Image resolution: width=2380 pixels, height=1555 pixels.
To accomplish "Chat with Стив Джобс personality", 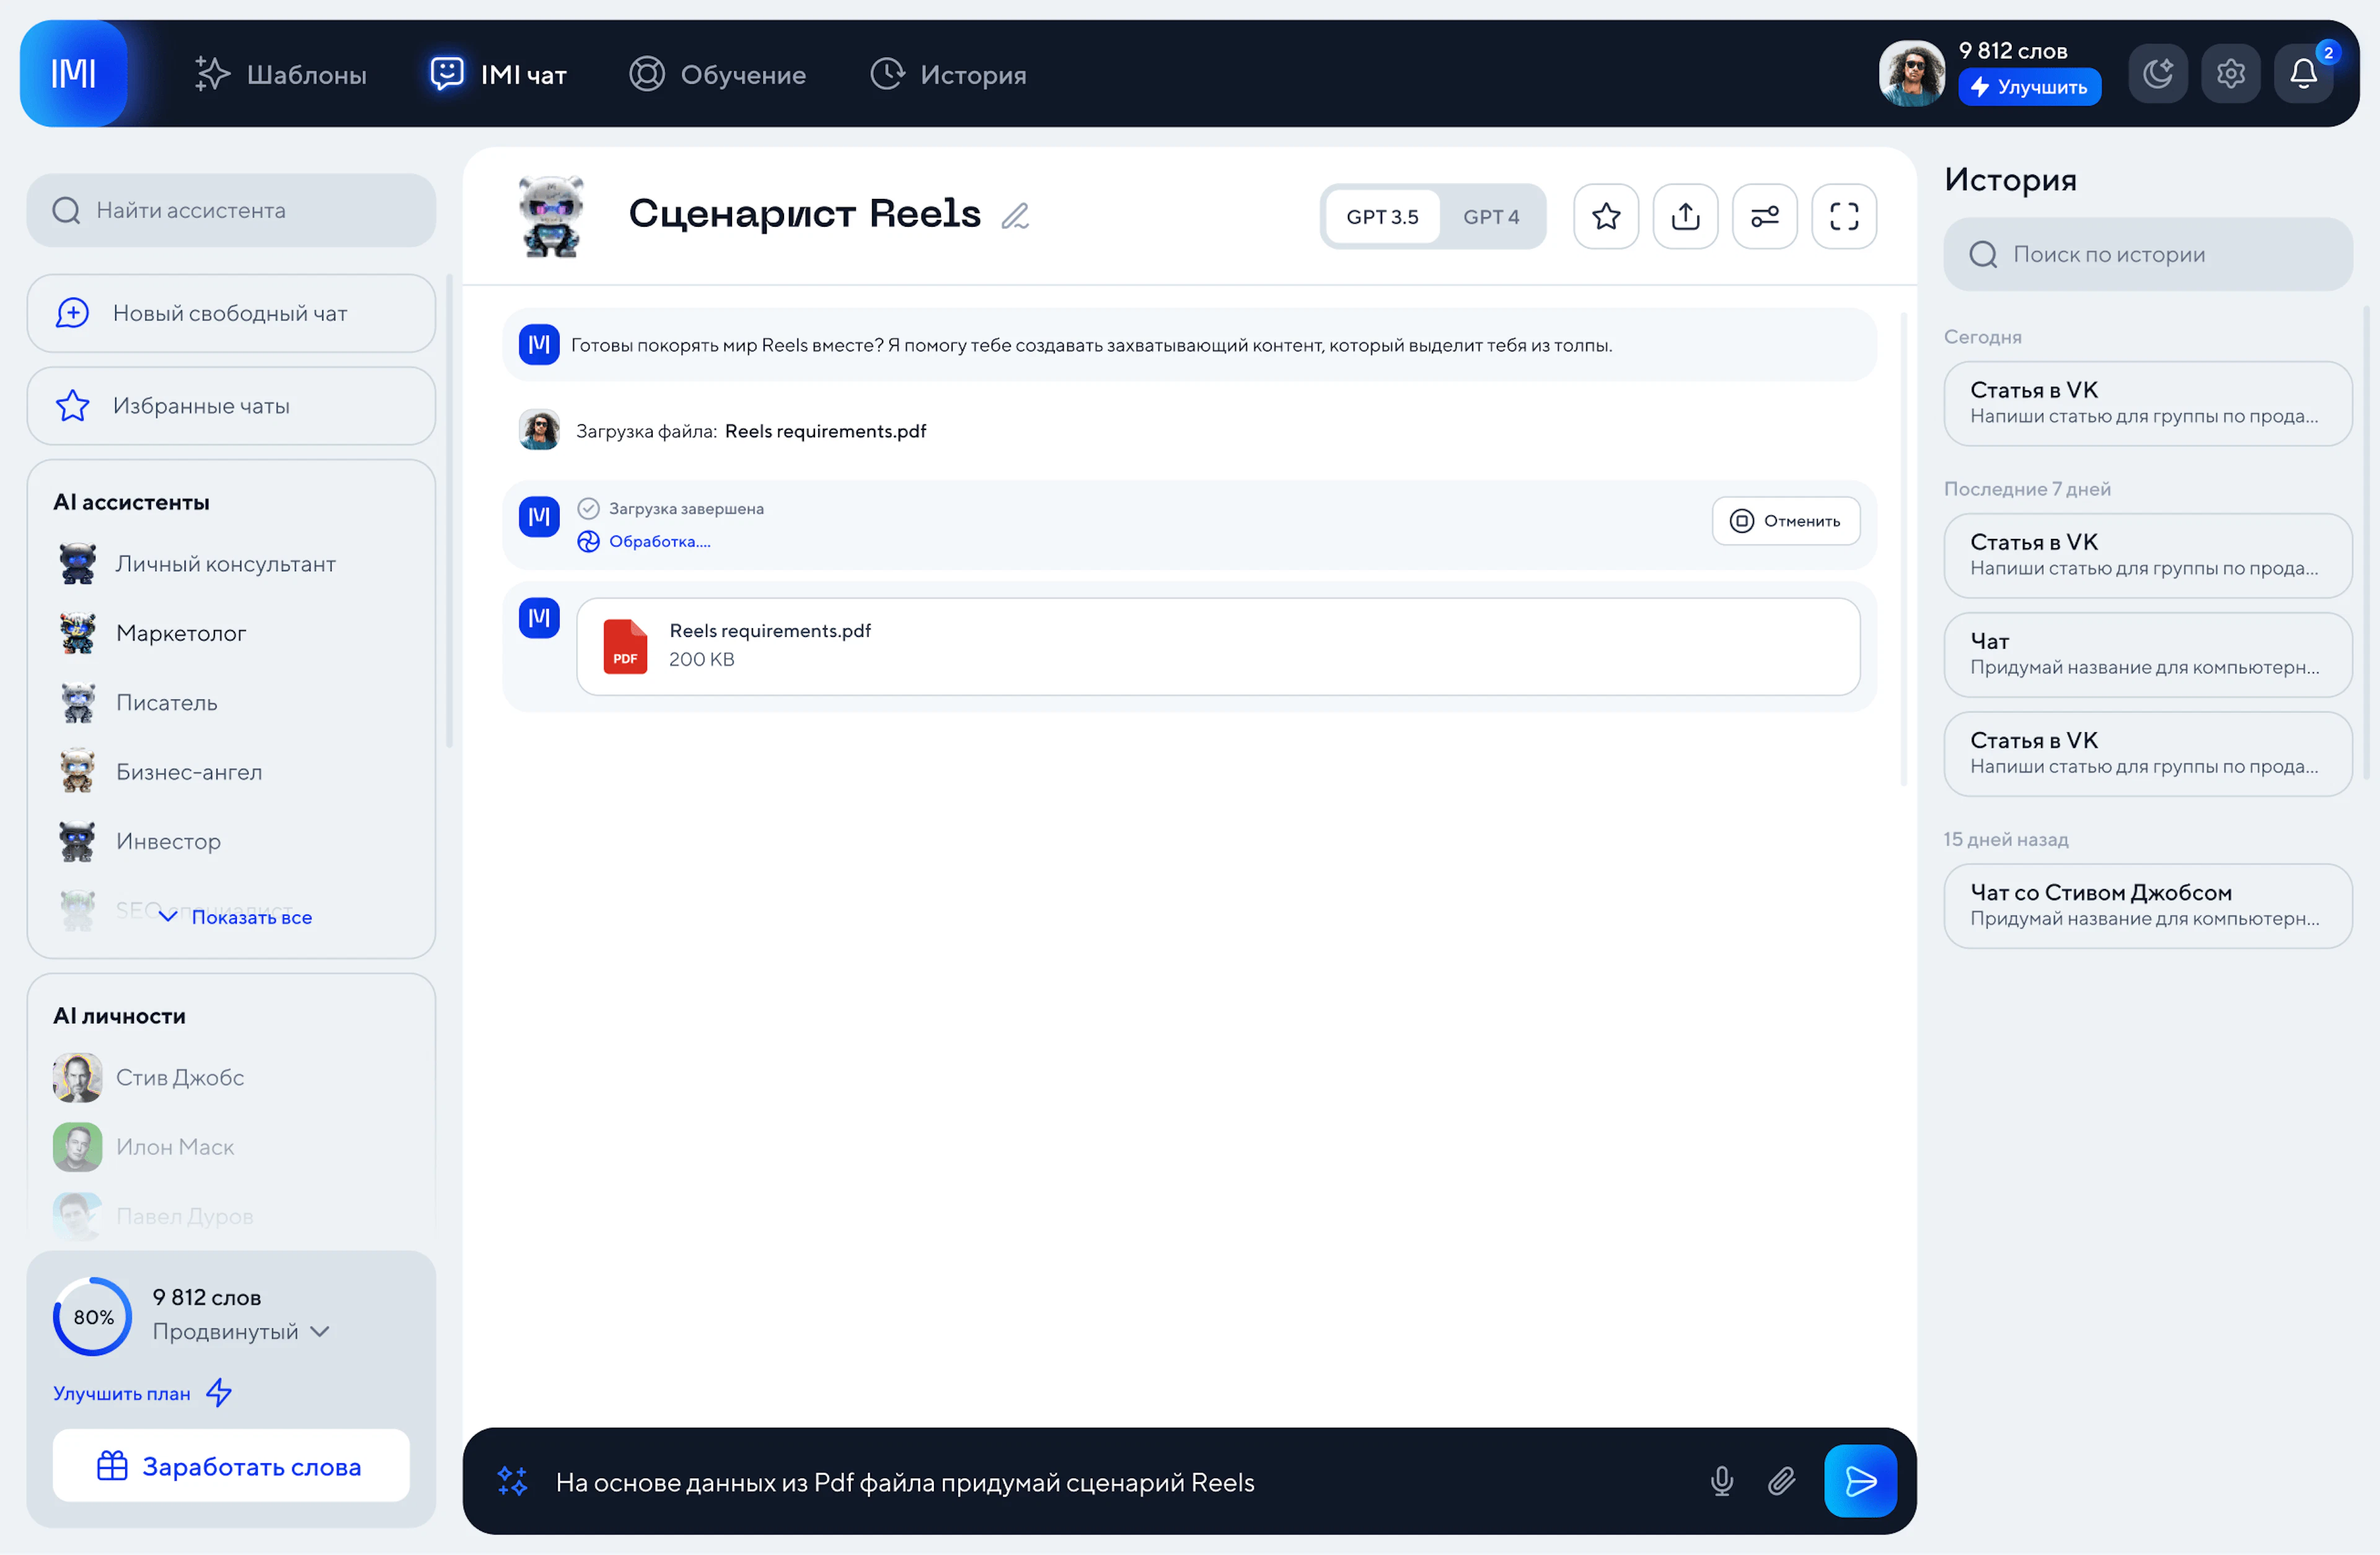I will pos(149,1077).
